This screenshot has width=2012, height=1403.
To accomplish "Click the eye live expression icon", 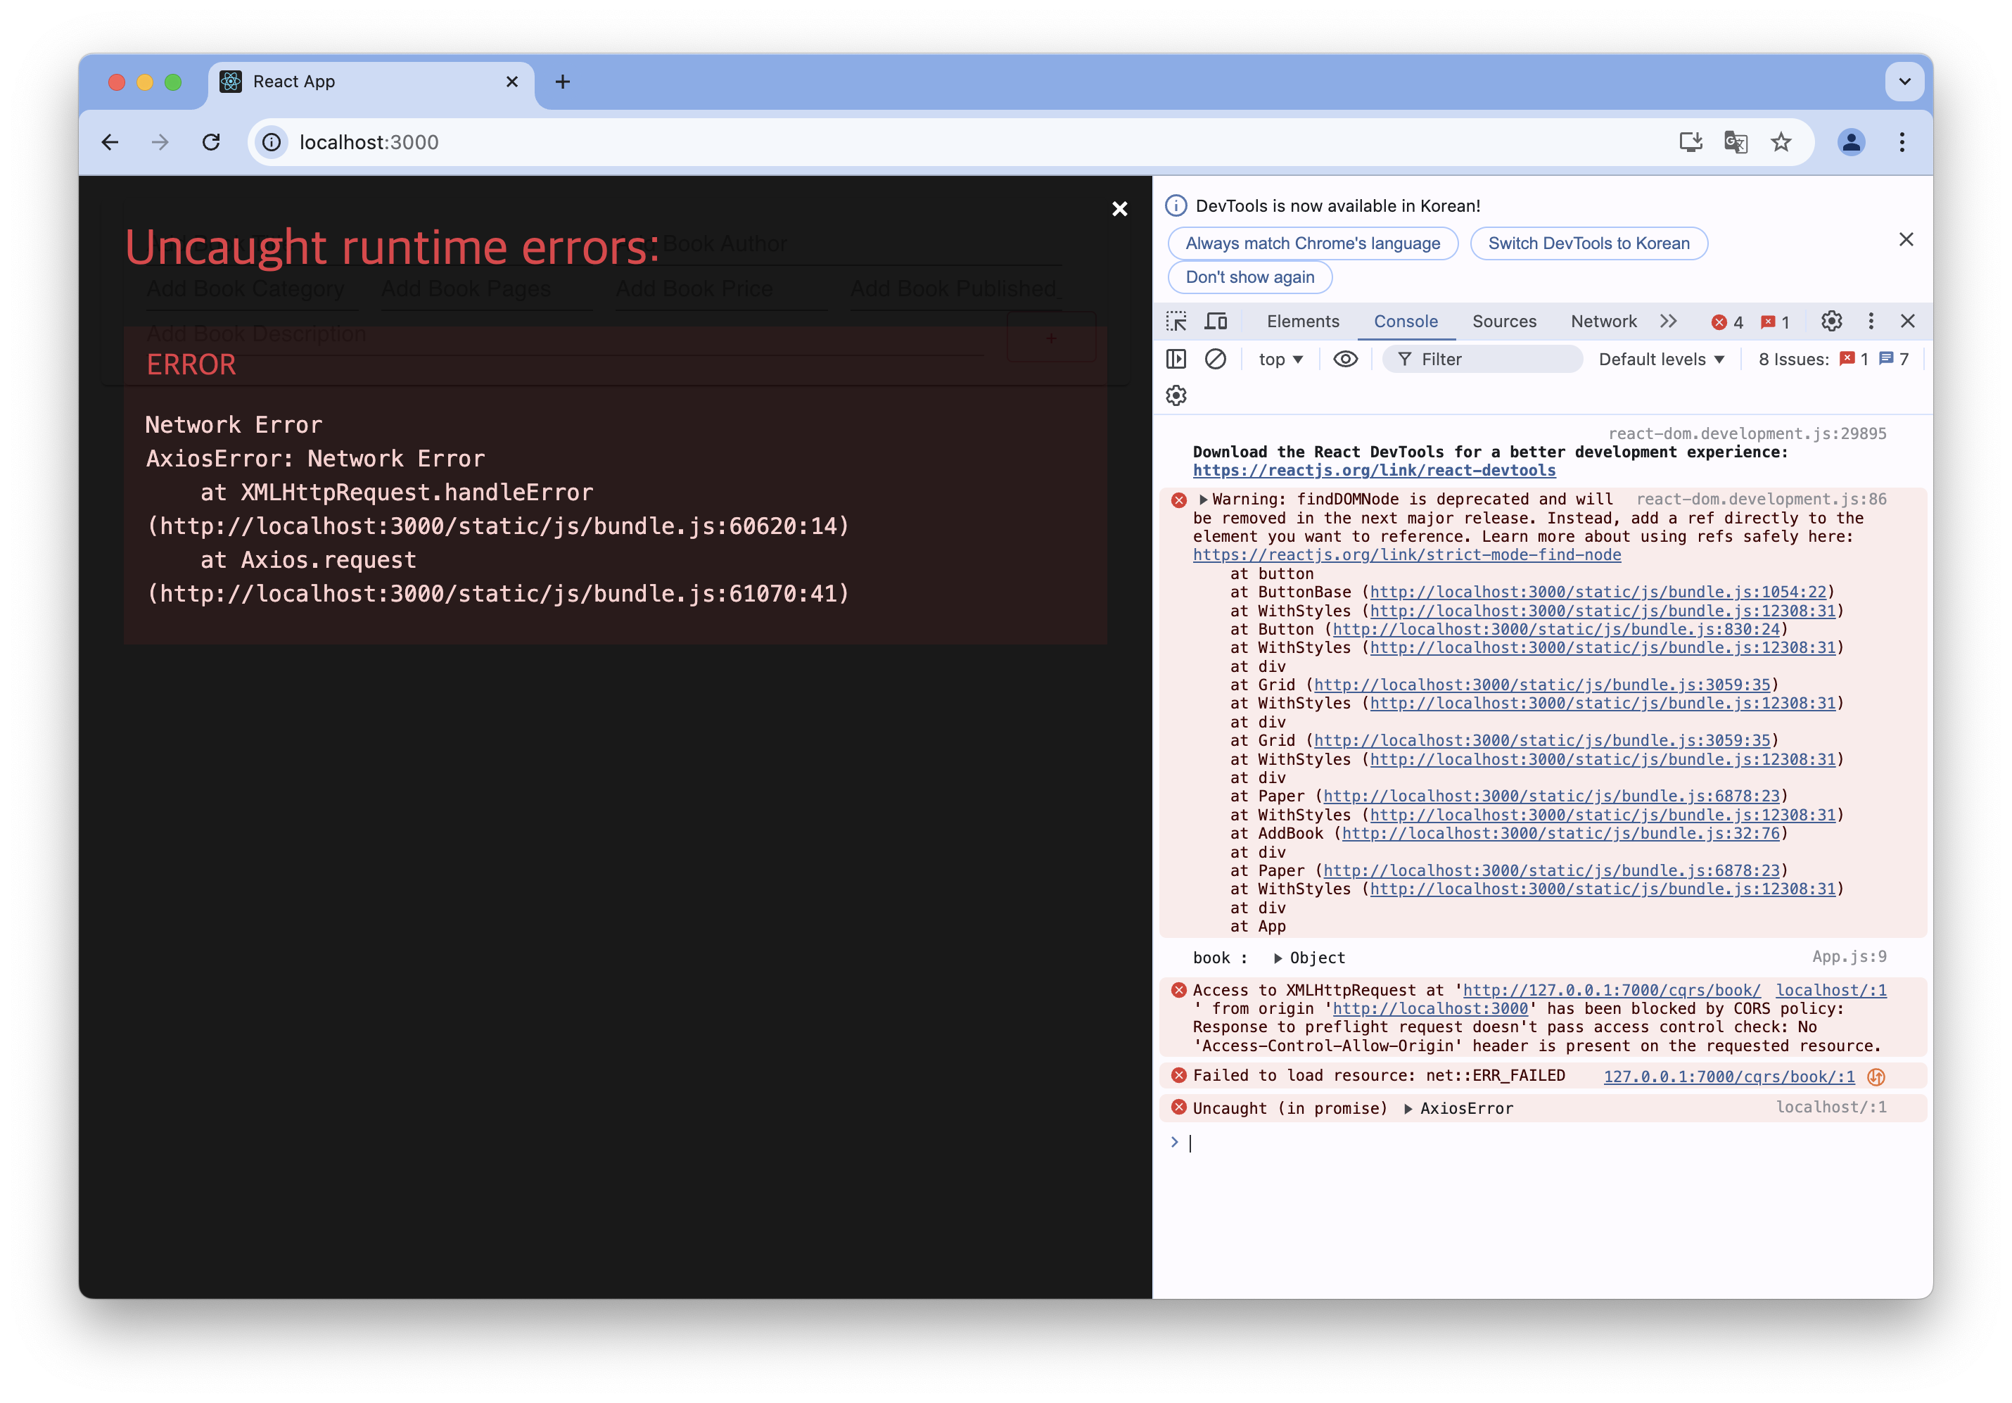I will 1345,360.
